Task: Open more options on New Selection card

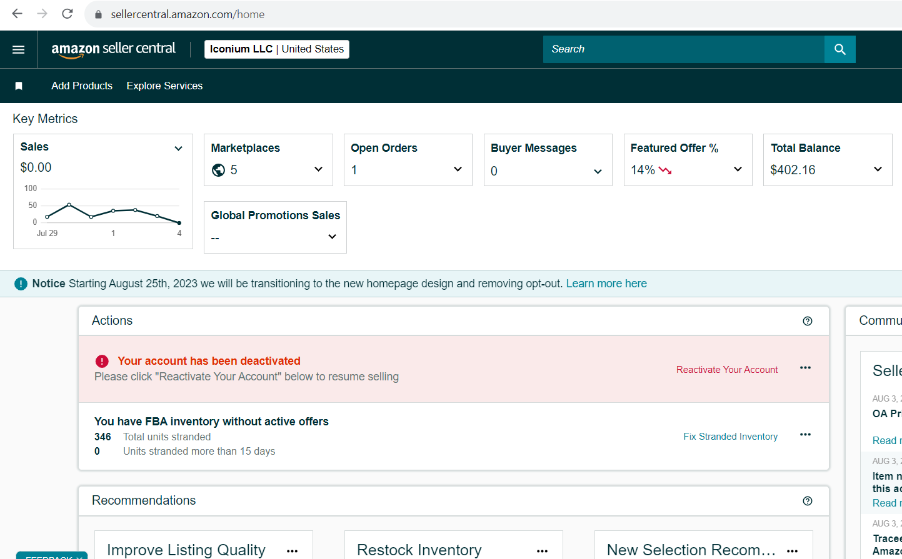Action: pos(792,551)
